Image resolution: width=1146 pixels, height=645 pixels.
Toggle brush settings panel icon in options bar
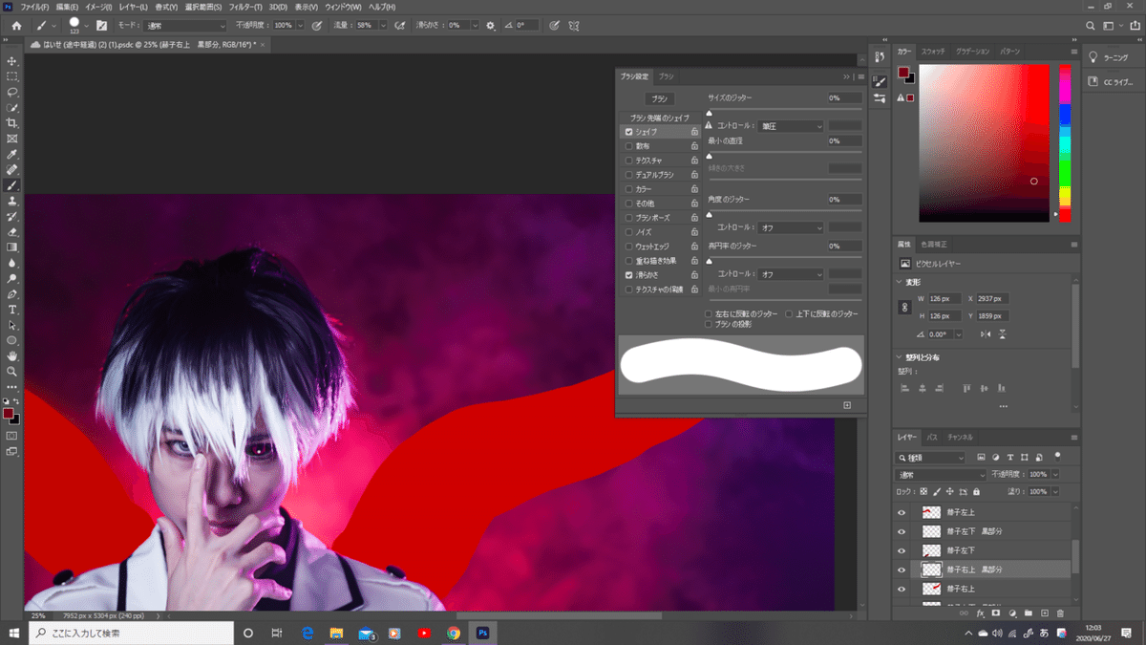click(101, 25)
